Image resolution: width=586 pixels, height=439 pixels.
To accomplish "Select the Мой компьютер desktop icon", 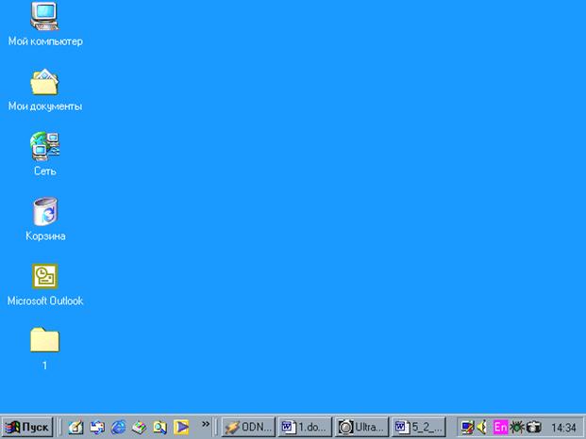I will click(x=45, y=16).
